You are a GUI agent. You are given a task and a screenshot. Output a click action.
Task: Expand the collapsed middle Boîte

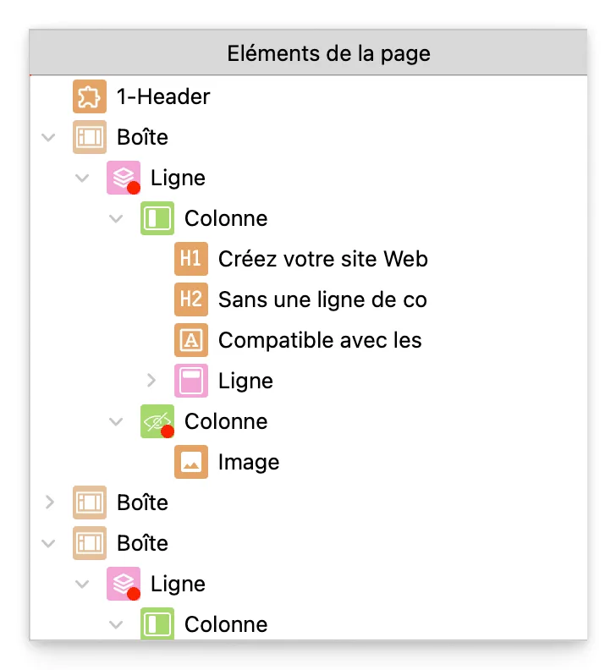coord(49,502)
